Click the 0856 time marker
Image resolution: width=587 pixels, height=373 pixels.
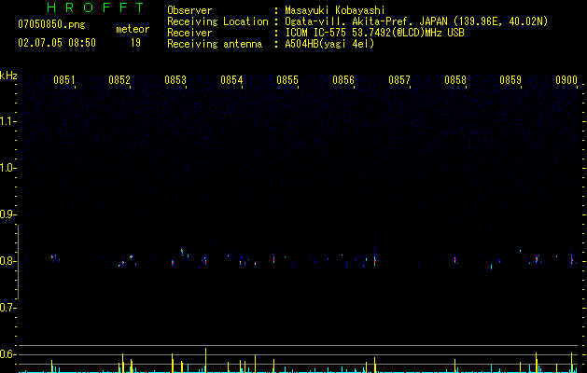(x=343, y=79)
